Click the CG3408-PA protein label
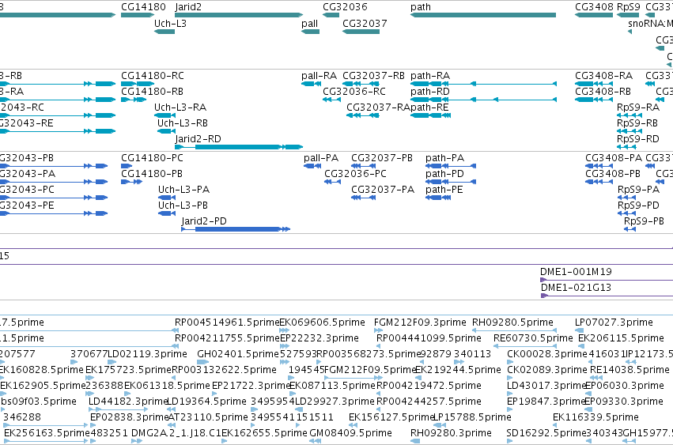The image size is (673, 445). click(614, 157)
